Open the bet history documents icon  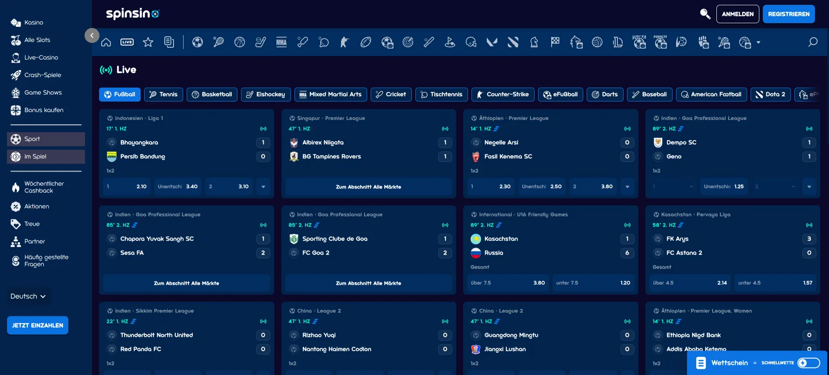[169, 42]
